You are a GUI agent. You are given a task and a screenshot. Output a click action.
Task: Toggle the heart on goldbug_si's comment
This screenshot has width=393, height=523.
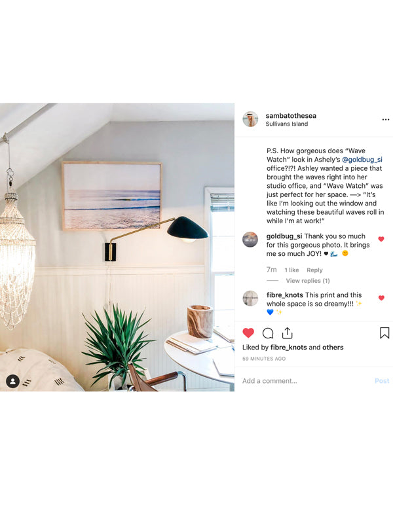pyautogui.click(x=381, y=239)
